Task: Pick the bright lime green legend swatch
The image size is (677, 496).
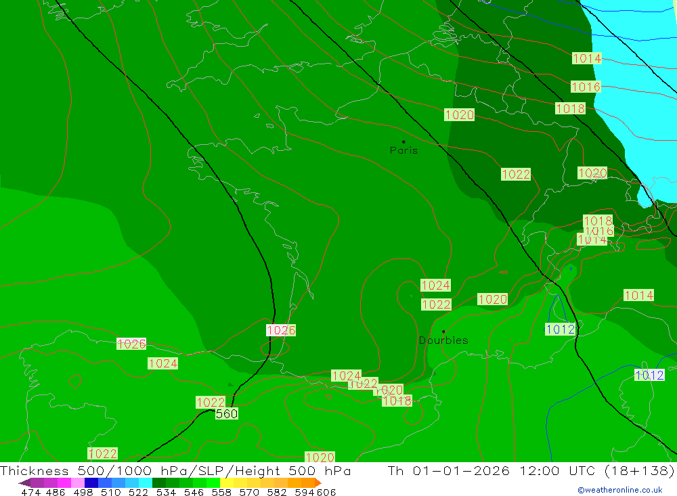Action: 213,482
